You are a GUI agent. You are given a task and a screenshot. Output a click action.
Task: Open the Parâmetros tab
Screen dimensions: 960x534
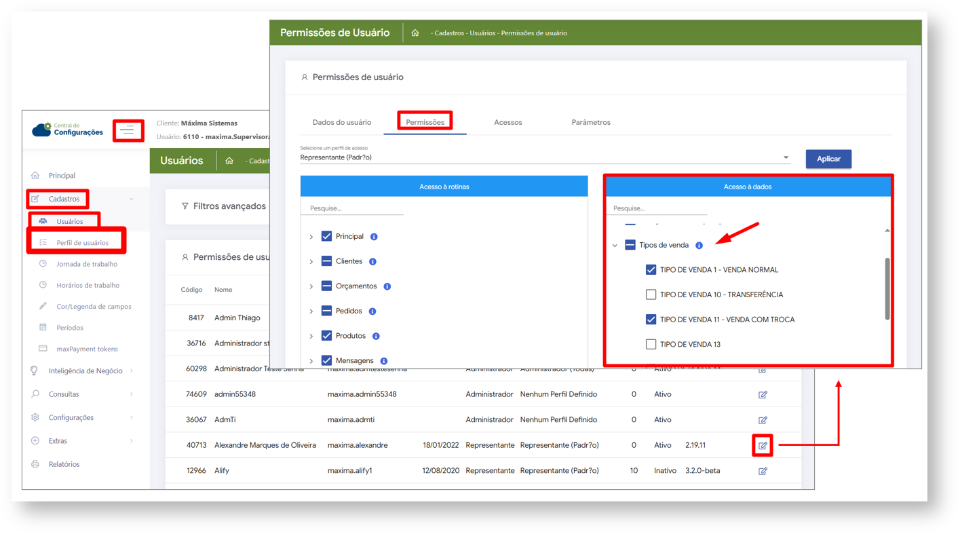click(x=591, y=122)
